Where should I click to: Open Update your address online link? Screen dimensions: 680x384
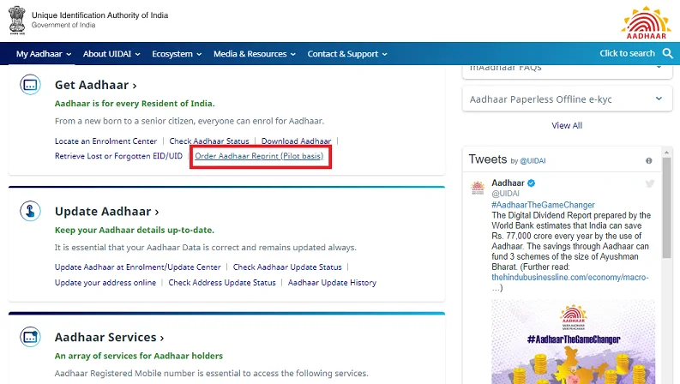pos(105,283)
